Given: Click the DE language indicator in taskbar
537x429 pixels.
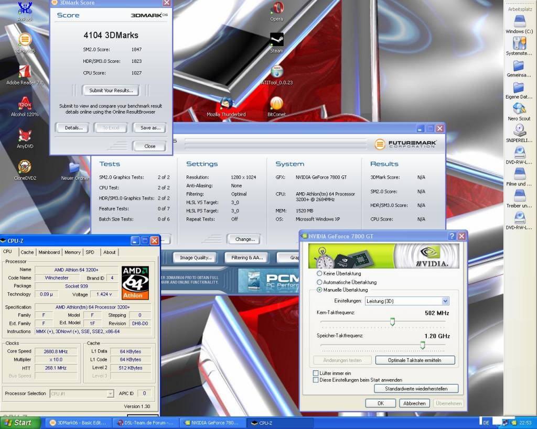Looking at the screenshot, I should 486,423.
